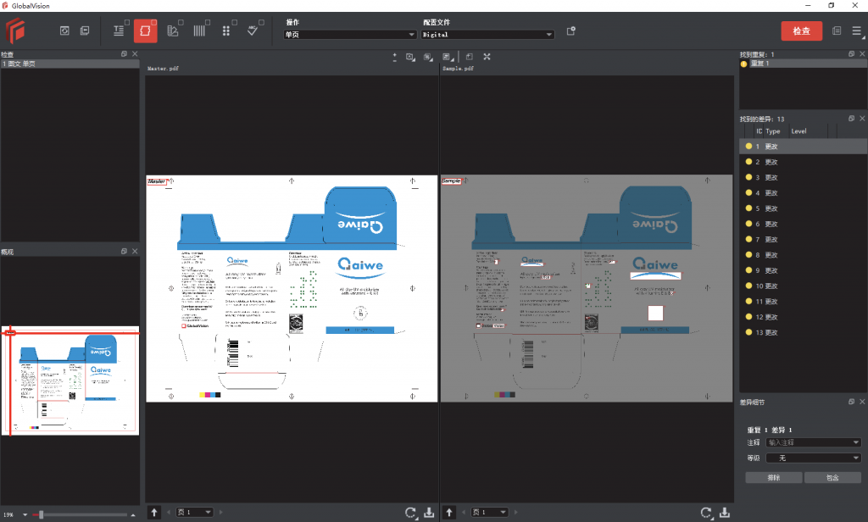Click the export icon under Master.pdf panel

pyautogui.click(x=429, y=513)
